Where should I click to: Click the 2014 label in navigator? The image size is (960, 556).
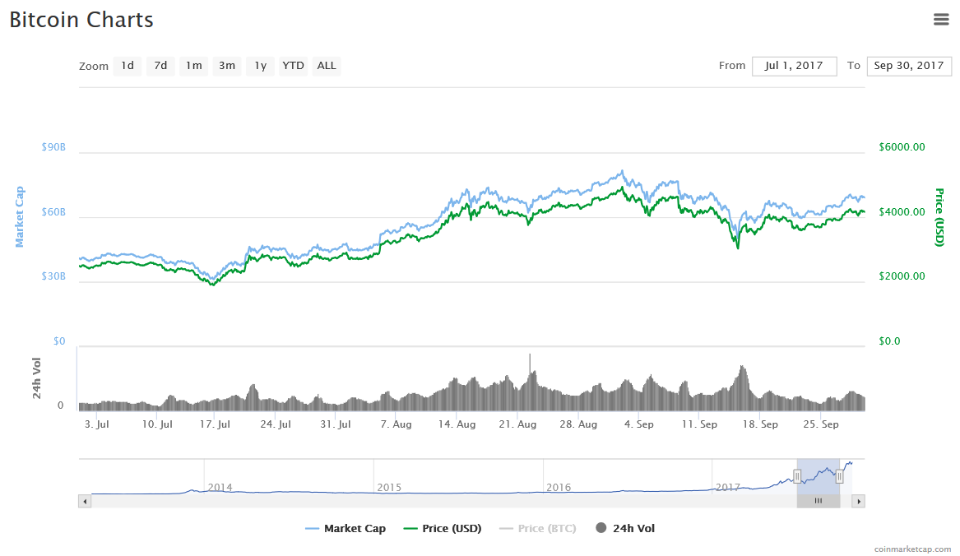coord(220,488)
